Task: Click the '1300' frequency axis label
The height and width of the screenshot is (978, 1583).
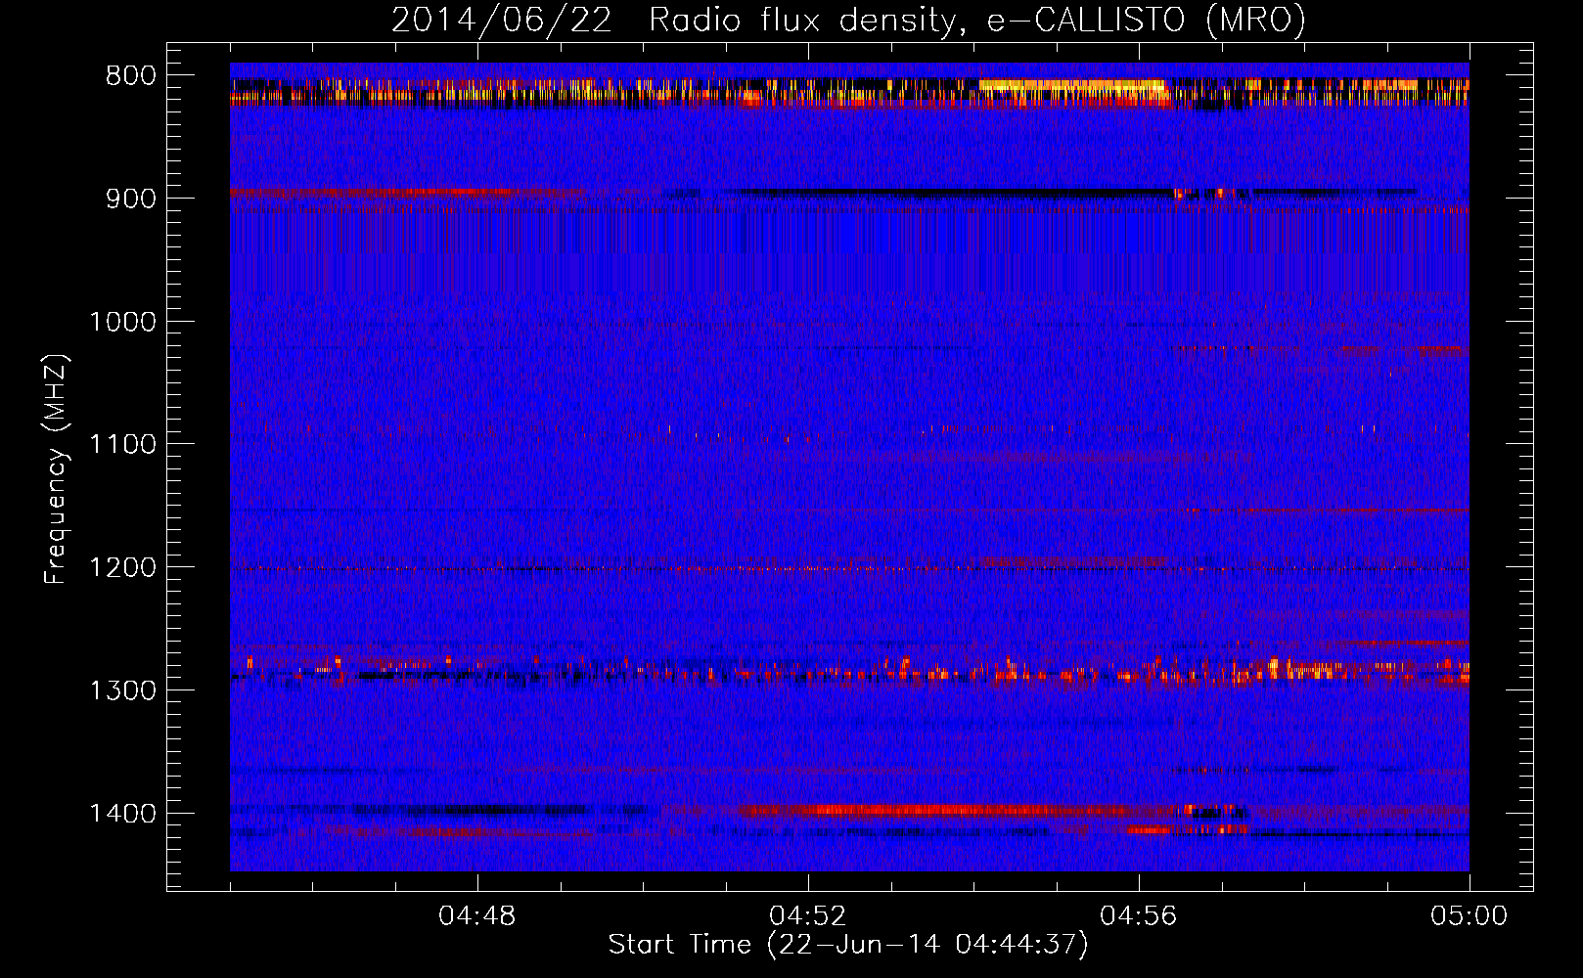Action: pyautogui.click(x=122, y=690)
